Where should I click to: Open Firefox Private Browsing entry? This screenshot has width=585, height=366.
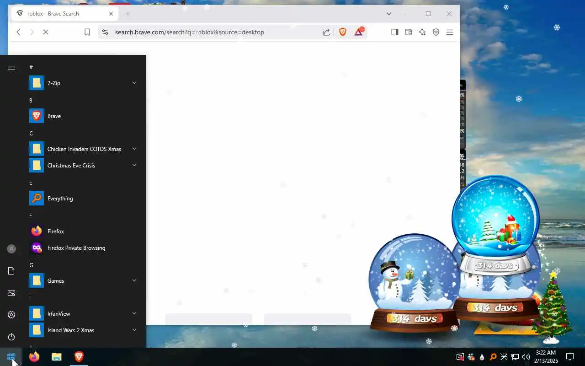click(84, 248)
